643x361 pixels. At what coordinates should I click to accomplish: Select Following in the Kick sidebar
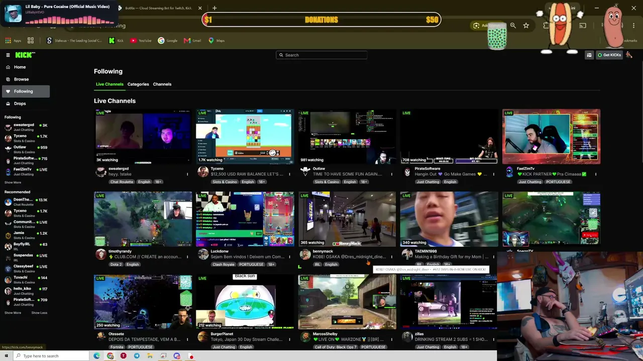(x=25, y=91)
